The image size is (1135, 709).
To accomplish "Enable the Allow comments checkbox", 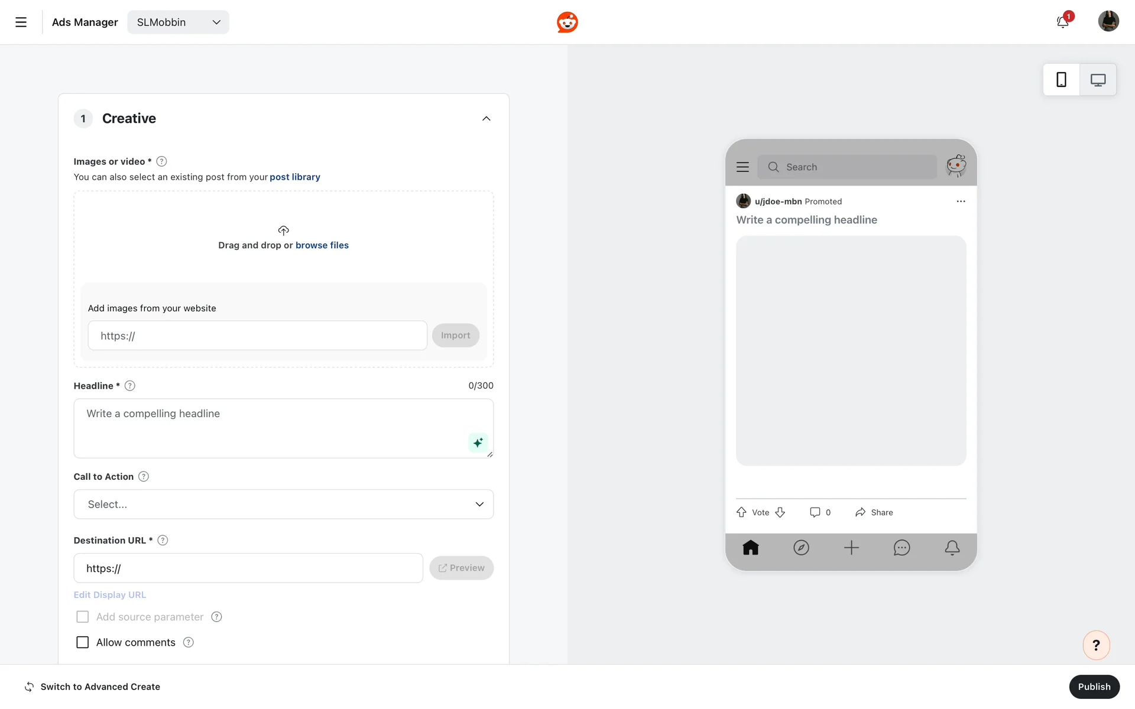I will coord(83,642).
